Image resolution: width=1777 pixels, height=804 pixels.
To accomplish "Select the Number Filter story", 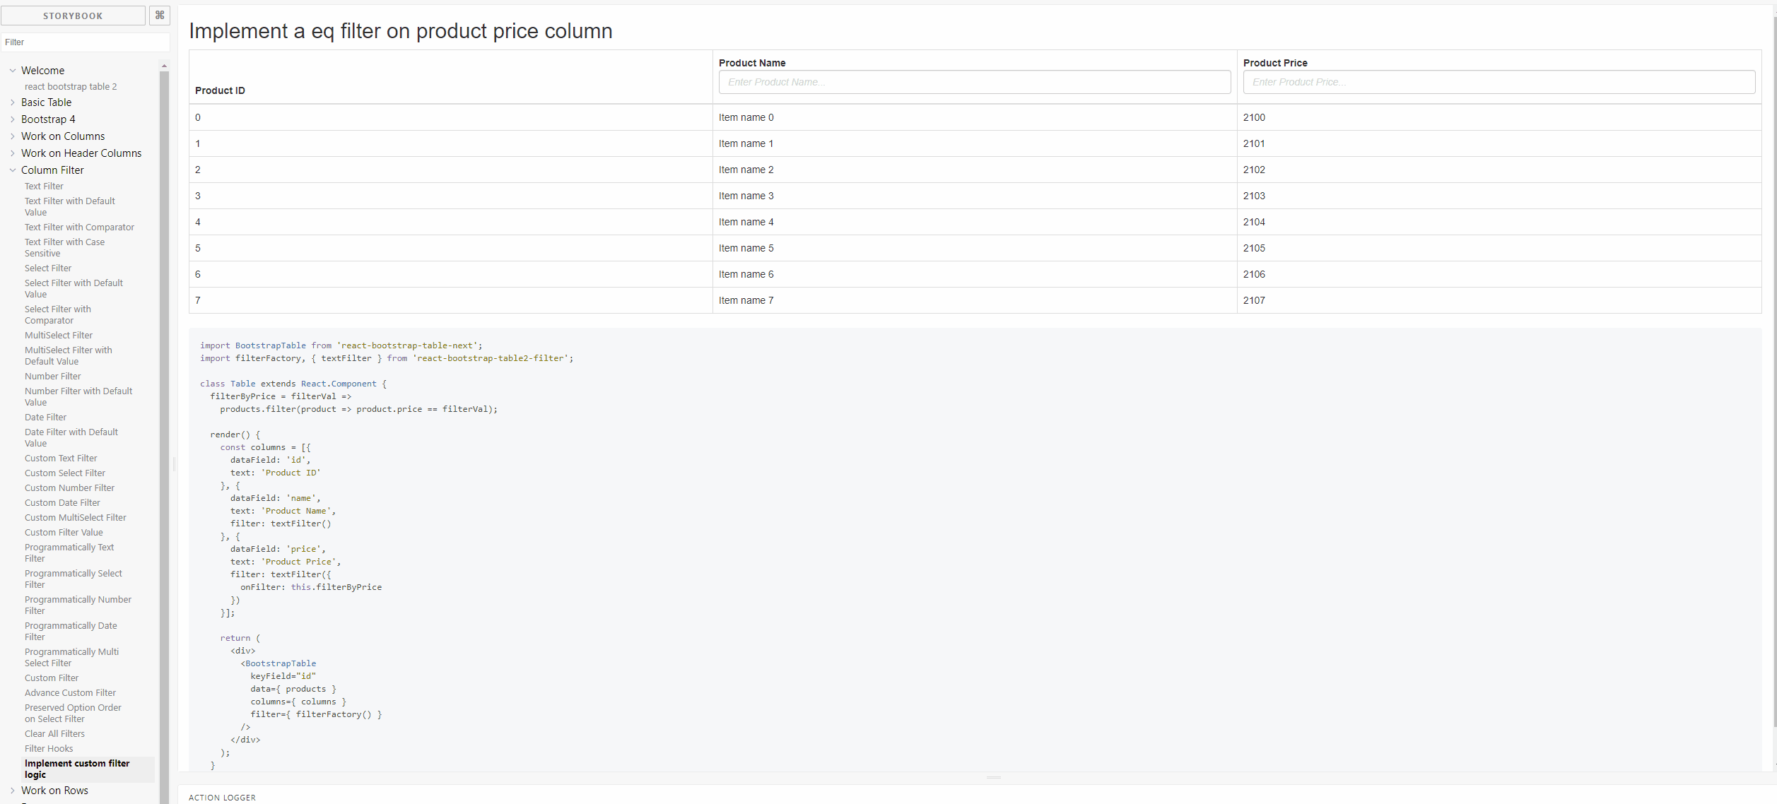I will click(52, 376).
